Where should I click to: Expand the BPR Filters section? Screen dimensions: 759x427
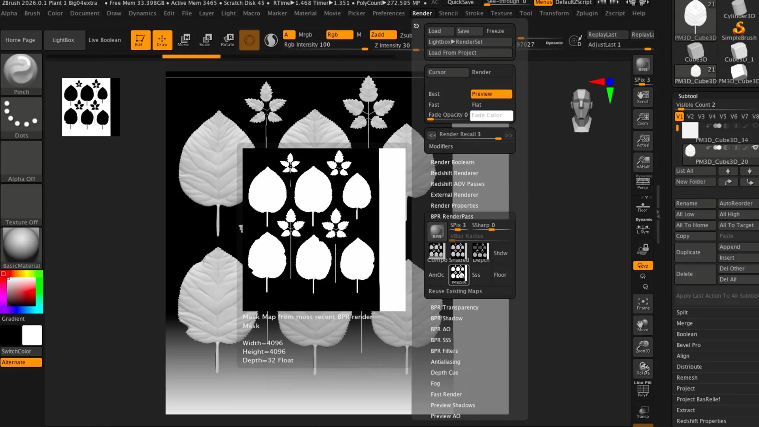[x=444, y=351]
